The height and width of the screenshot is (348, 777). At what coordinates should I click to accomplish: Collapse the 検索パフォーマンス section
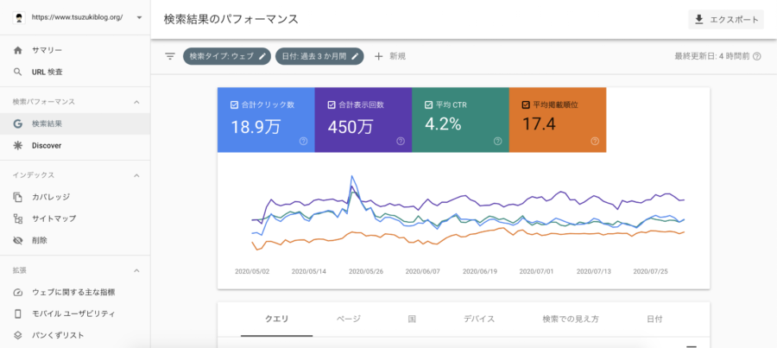click(x=137, y=102)
